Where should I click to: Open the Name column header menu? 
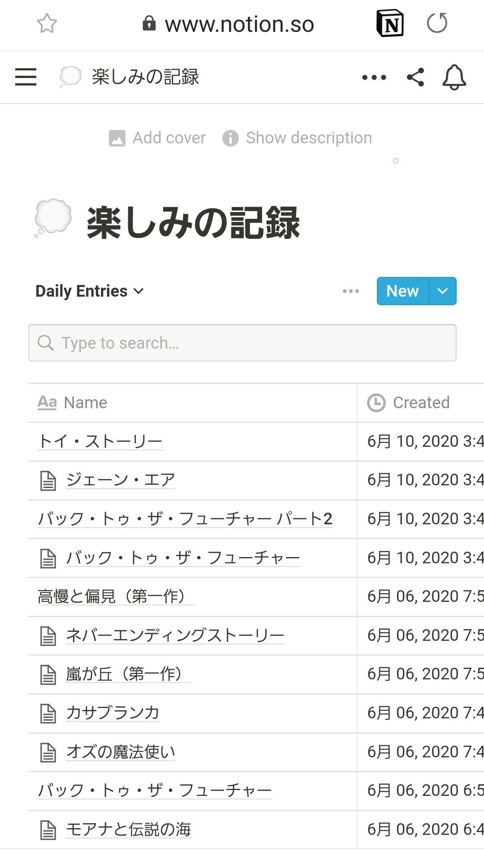tap(193, 403)
